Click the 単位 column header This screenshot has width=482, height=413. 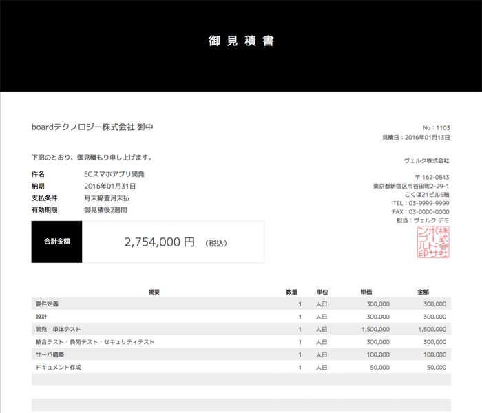click(x=322, y=292)
